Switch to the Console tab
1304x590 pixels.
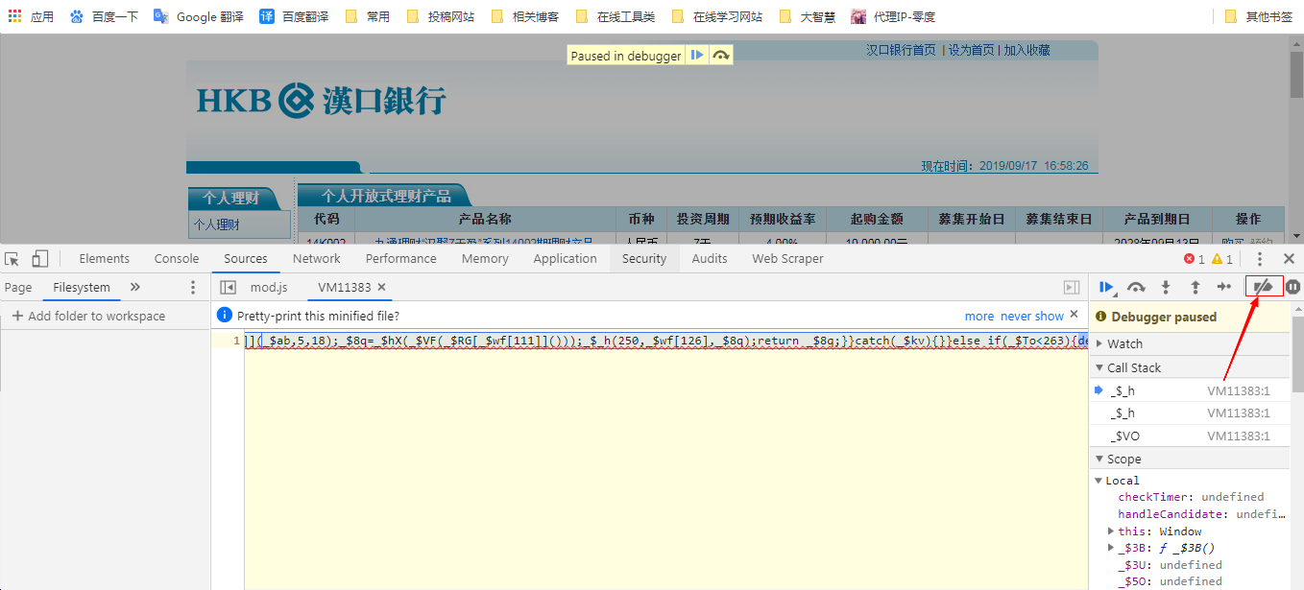pos(177,259)
